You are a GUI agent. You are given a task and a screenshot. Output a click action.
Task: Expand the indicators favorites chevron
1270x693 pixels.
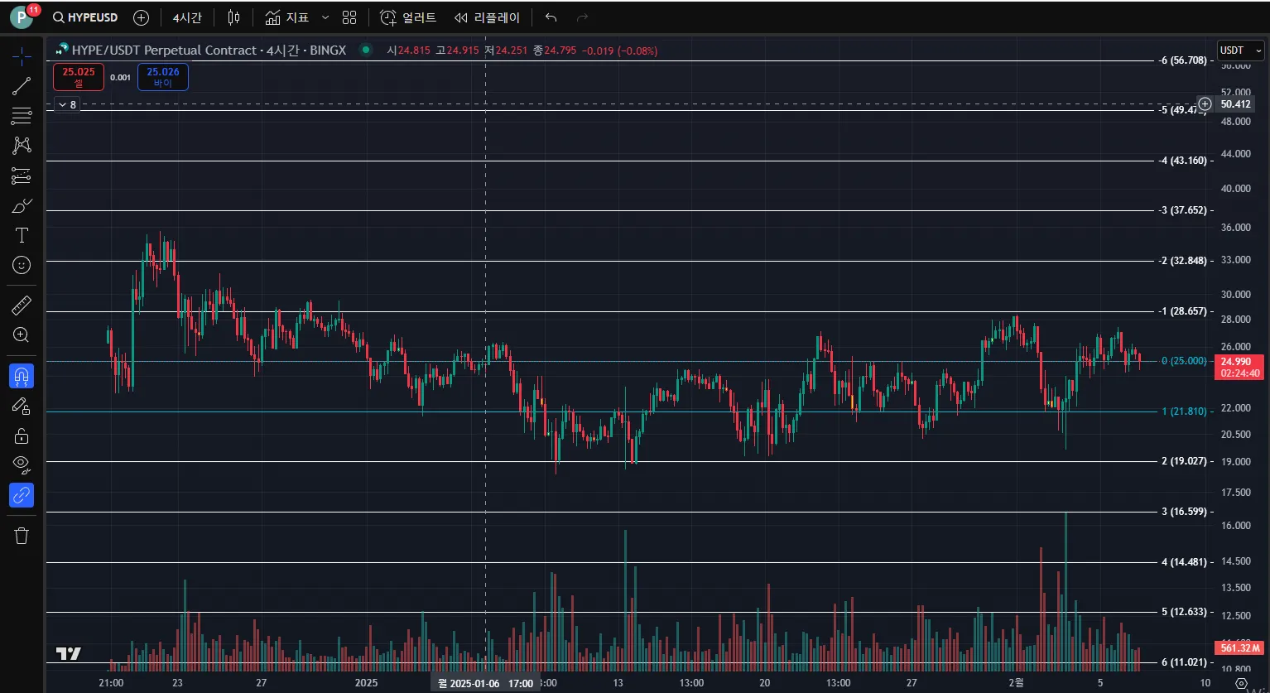coord(325,17)
